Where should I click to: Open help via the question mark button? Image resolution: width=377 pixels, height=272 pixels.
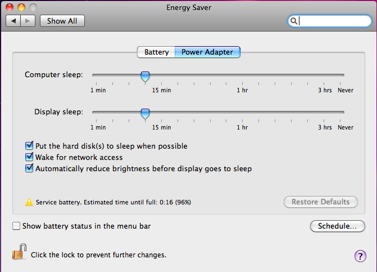pyautogui.click(x=360, y=256)
